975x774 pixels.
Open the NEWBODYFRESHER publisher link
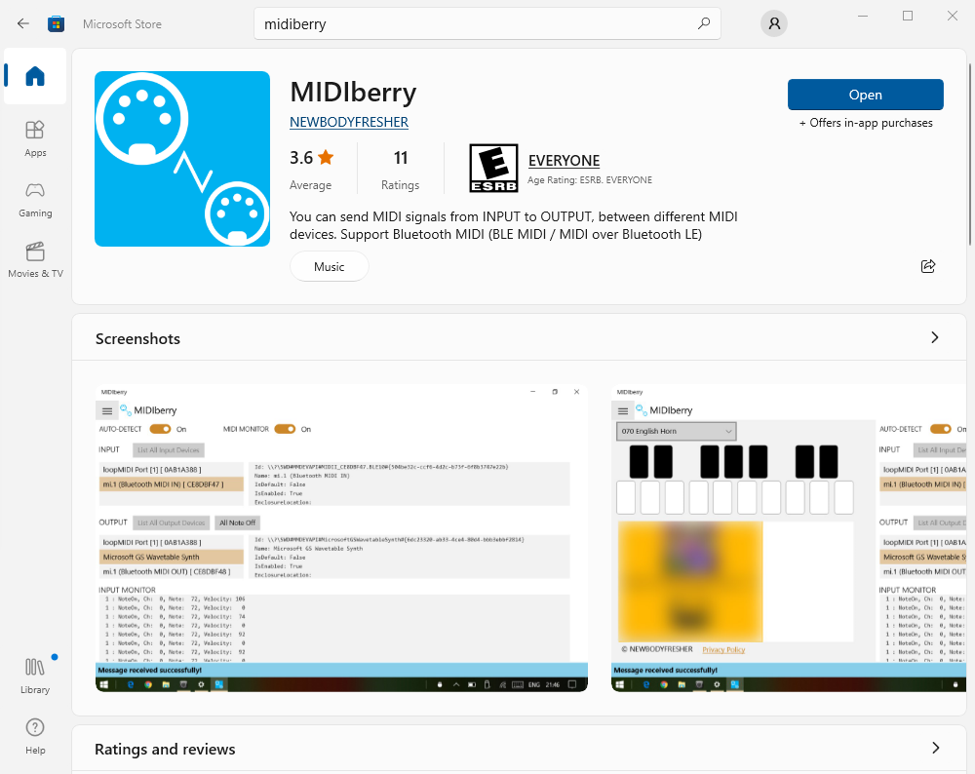[349, 122]
